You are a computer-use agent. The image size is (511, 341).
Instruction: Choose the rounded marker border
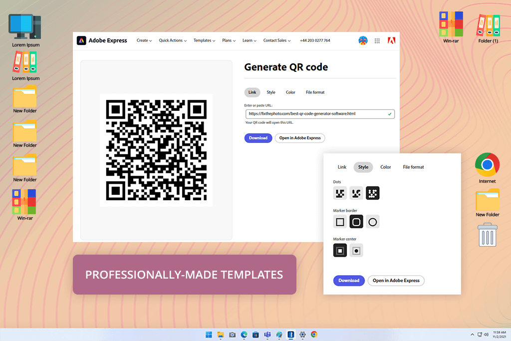[356, 222]
